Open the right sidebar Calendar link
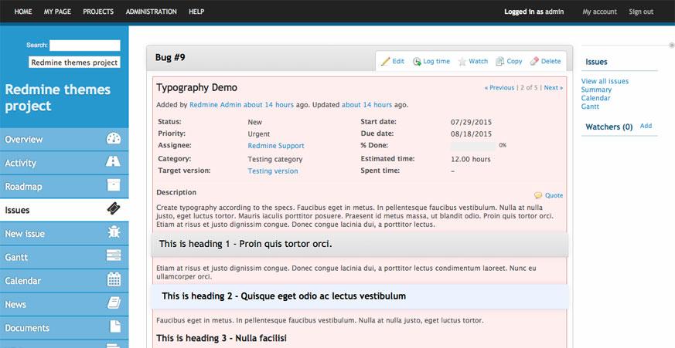The height and width of the screenshot is (348, 675). [x=596, y=98]
